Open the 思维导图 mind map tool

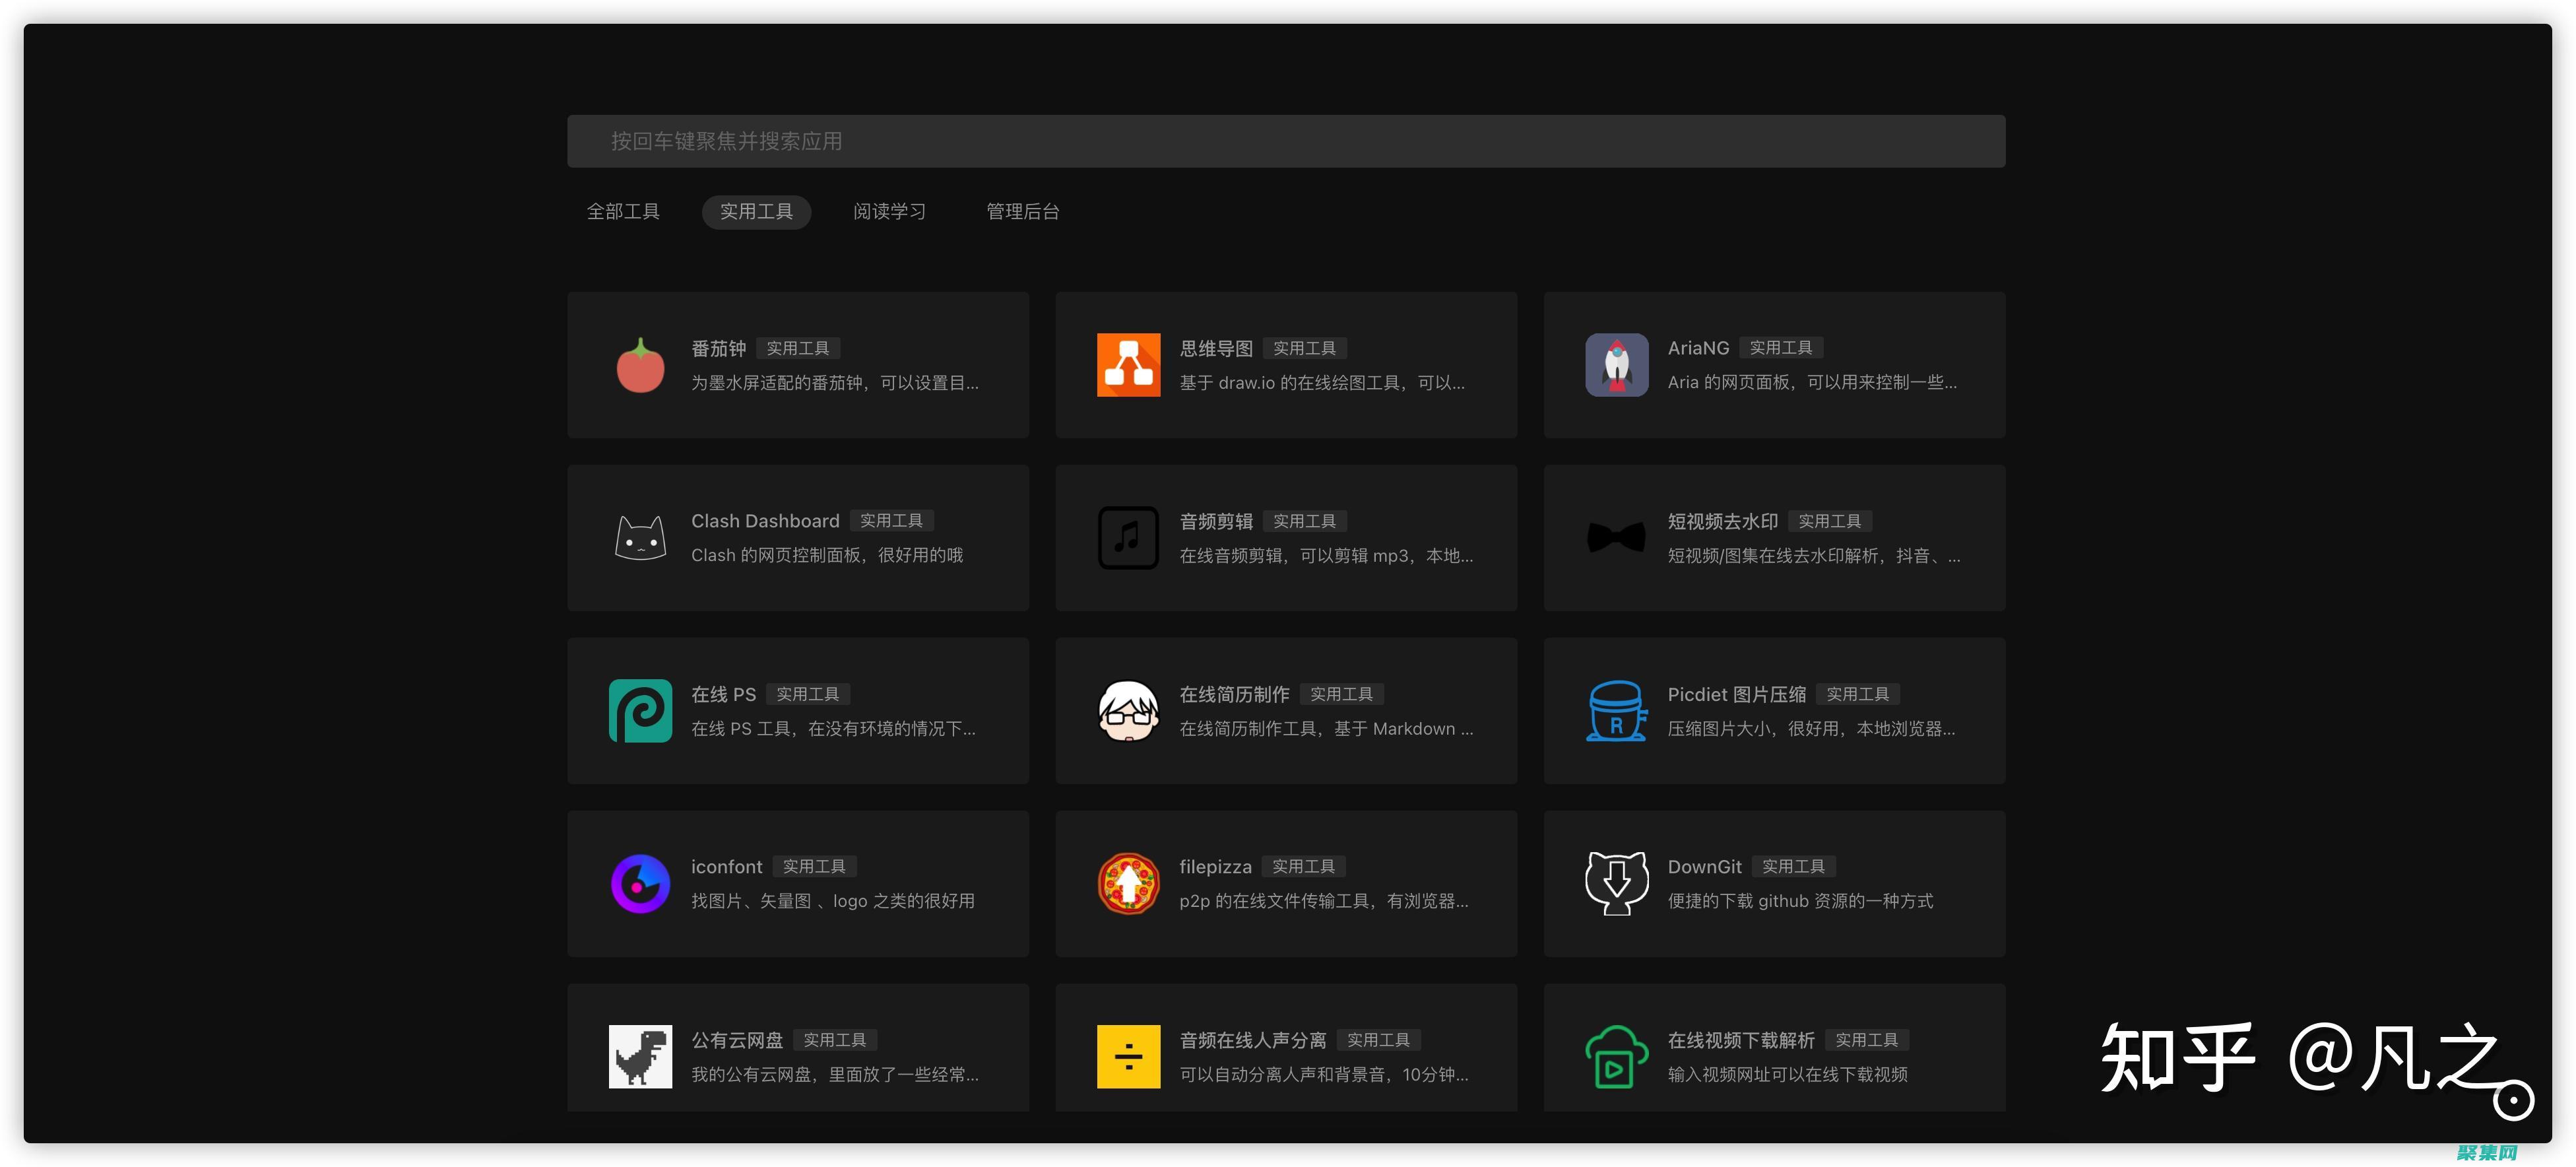pos(1128,365)
